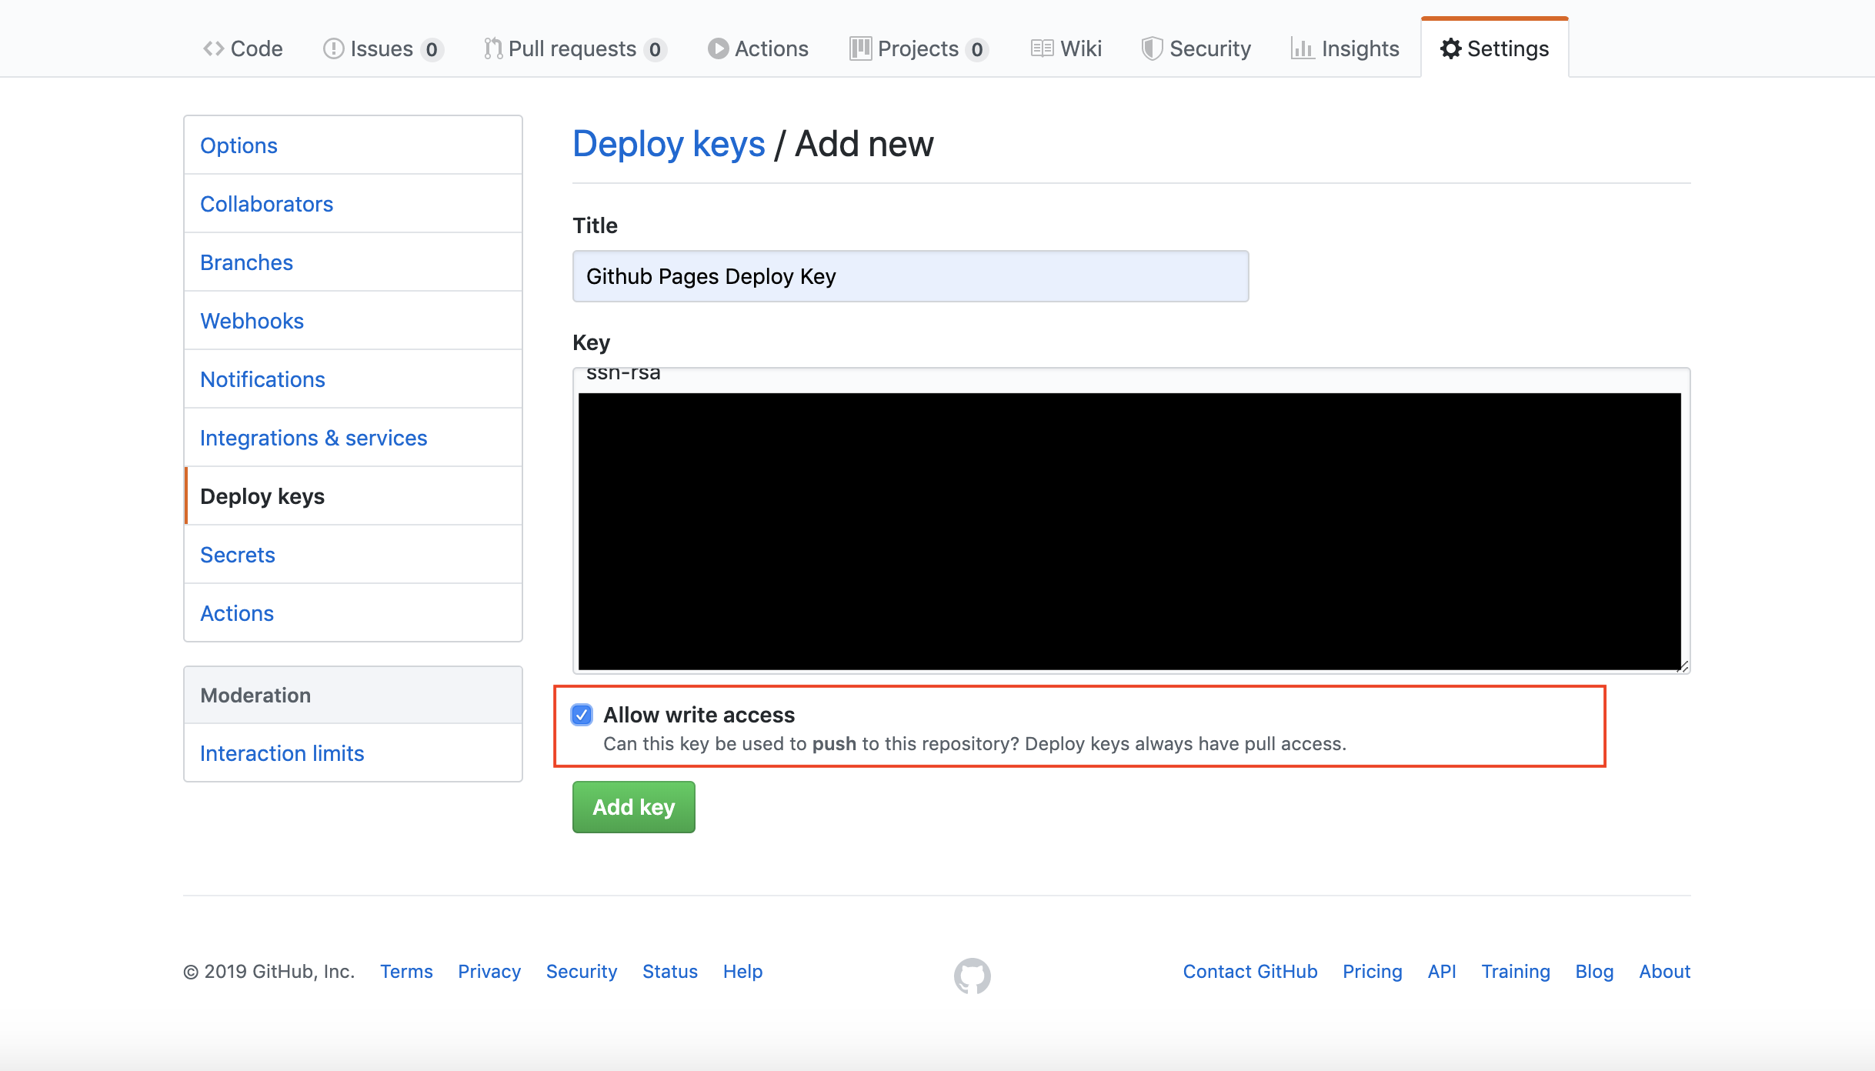This screenshot has height=1071, width=1875.
Task: Open the Privacy footer link
Action: [x=489, y=972]
